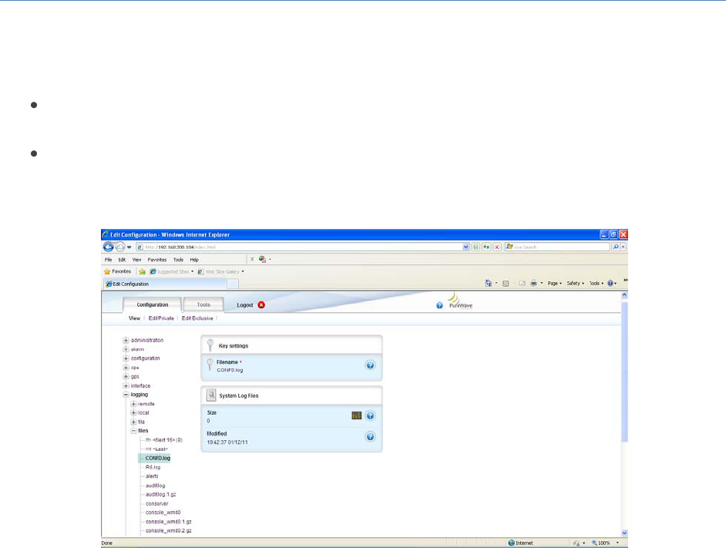Viewport: 726px width, 548px height.
Task: Expand the remote node under logging
Action: pos(133,404)
